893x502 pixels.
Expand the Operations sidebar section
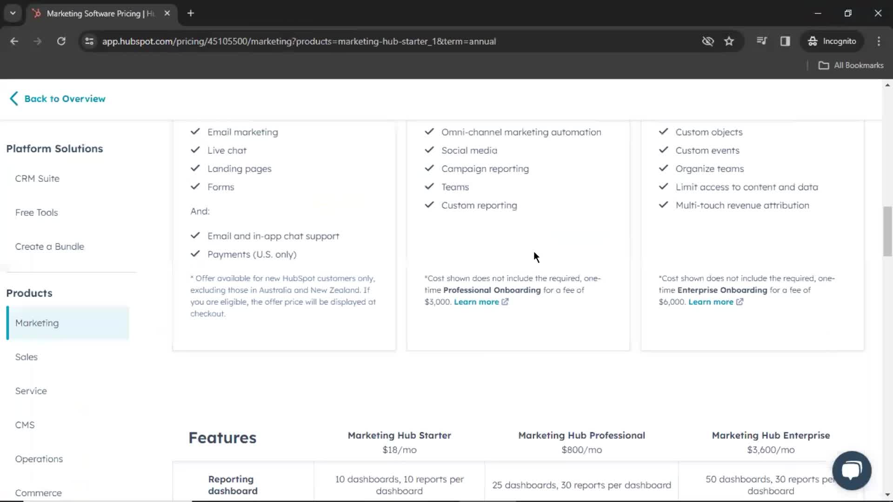click(x=39, y=458)
